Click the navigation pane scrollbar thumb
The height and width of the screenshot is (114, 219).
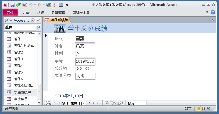coord(39,92)
